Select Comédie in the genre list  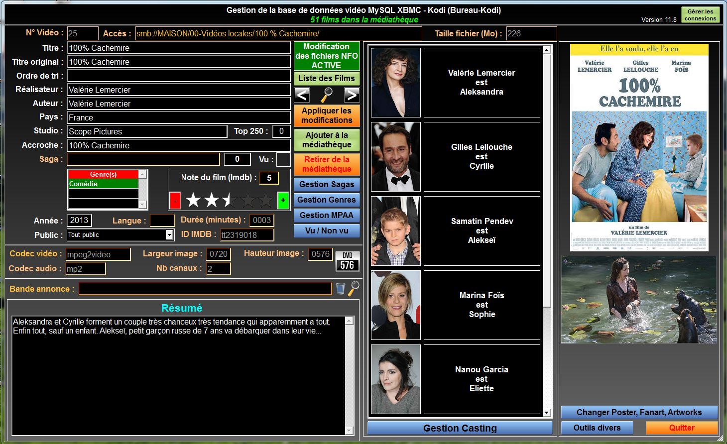click(x=103, y=184)
